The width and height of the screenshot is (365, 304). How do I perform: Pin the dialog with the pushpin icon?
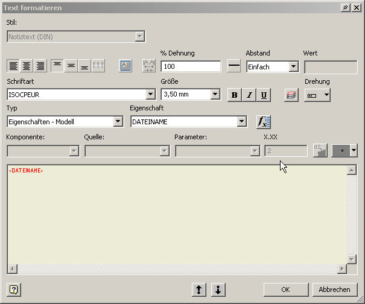(x=346, y=8)
